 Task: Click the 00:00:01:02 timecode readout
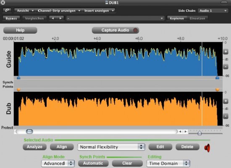[x=13, y=39]
